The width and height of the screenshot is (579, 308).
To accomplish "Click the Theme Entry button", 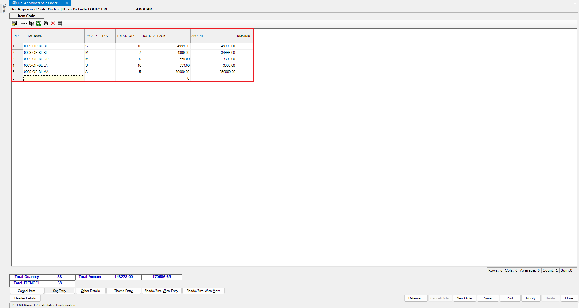I will coord(123,291).
